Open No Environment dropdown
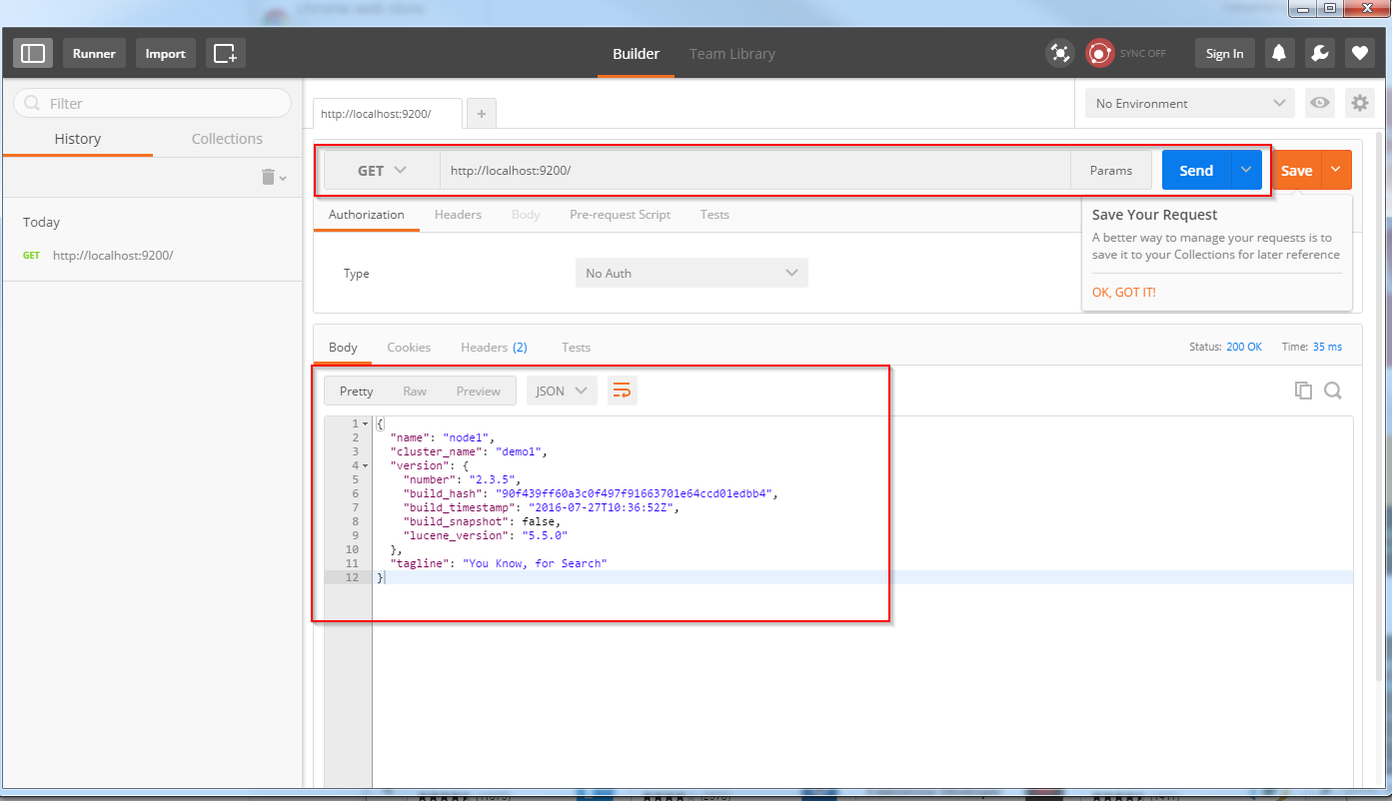The width and height of the screenshot is (1392, 801). tap(1190, 103)
